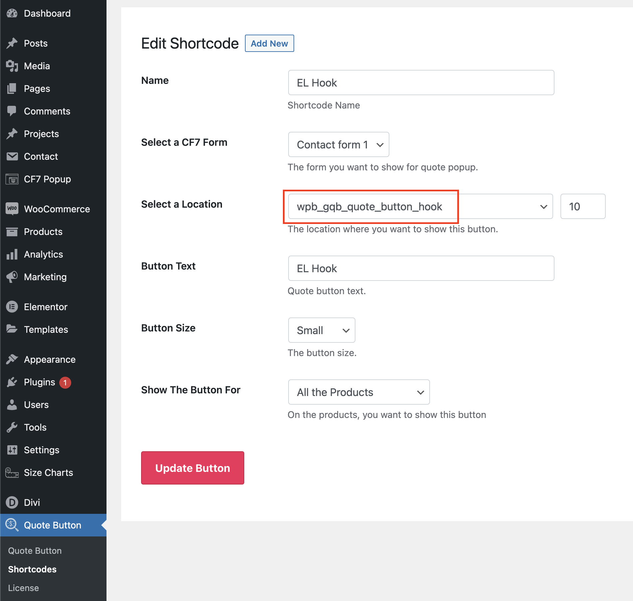Viewport: 633px width, 601px height.
Task: Open the Contact form 1 dropdown
Action: (x=338, y=144)
